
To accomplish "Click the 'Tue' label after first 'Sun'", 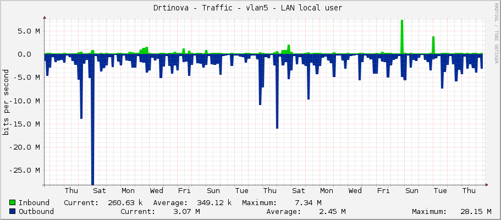I will 241,191.
